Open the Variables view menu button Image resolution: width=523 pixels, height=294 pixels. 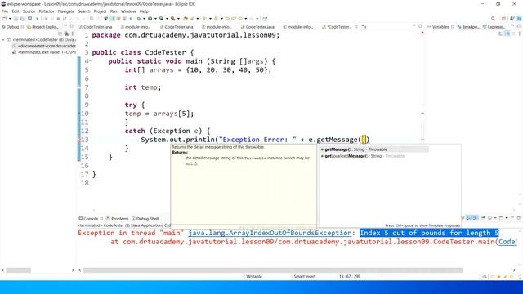520,33
